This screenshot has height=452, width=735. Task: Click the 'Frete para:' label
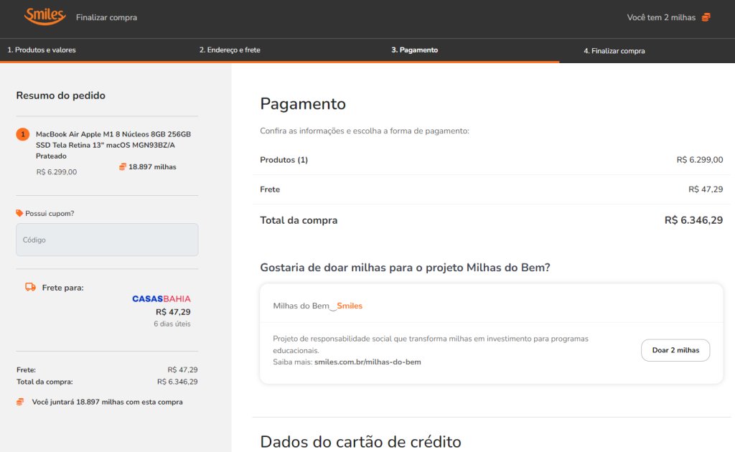click(x=63, y=288)
